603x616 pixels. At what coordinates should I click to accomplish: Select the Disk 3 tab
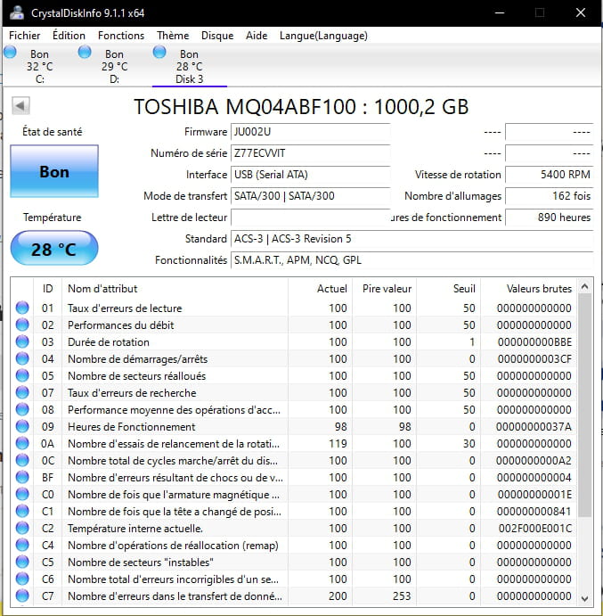(x=189, y=66)
